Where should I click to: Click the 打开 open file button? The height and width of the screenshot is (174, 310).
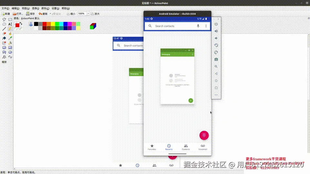(x=18, y=14)
